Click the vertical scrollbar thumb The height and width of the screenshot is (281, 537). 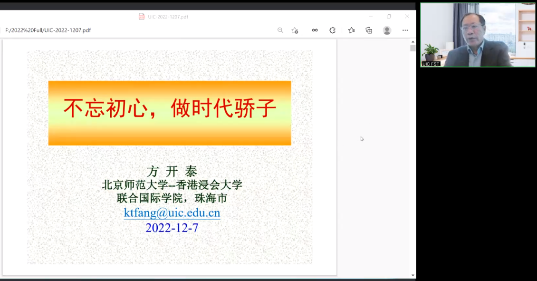(412, 48)
